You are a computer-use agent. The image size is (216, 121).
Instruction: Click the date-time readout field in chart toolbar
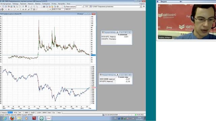[58, 9]
